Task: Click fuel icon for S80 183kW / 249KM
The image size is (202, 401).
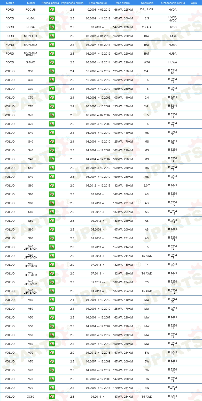Action: [x=52, y=221]
